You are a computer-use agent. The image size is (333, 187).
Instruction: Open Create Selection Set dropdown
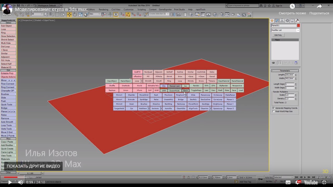tap(159, 14)
